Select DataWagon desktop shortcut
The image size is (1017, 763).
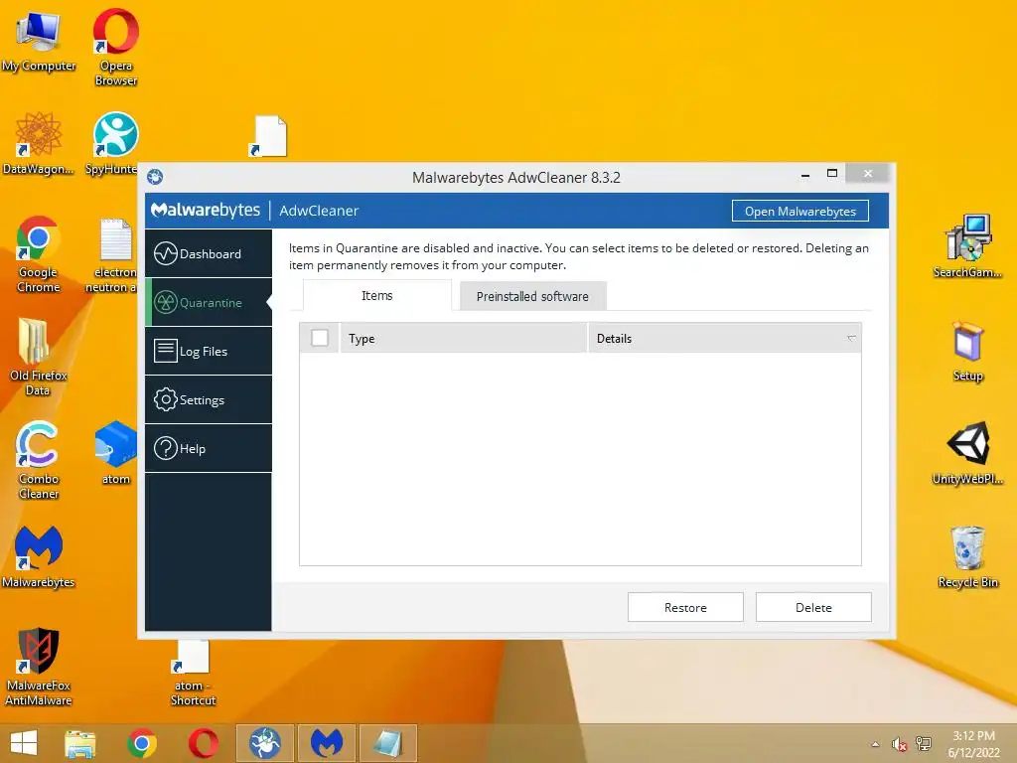[39, 143]
